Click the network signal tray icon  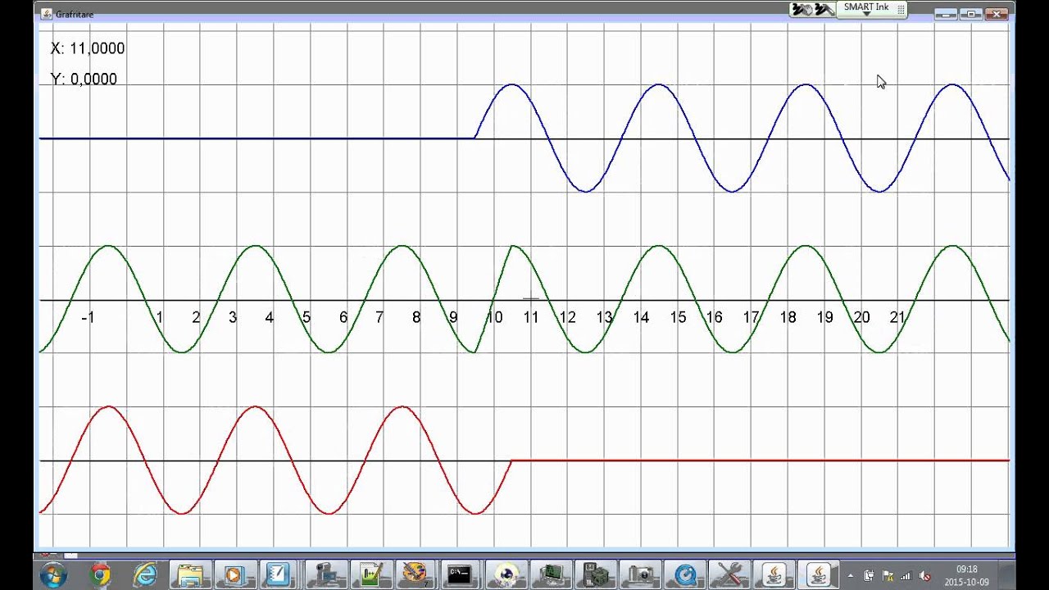tap(906, 576)
